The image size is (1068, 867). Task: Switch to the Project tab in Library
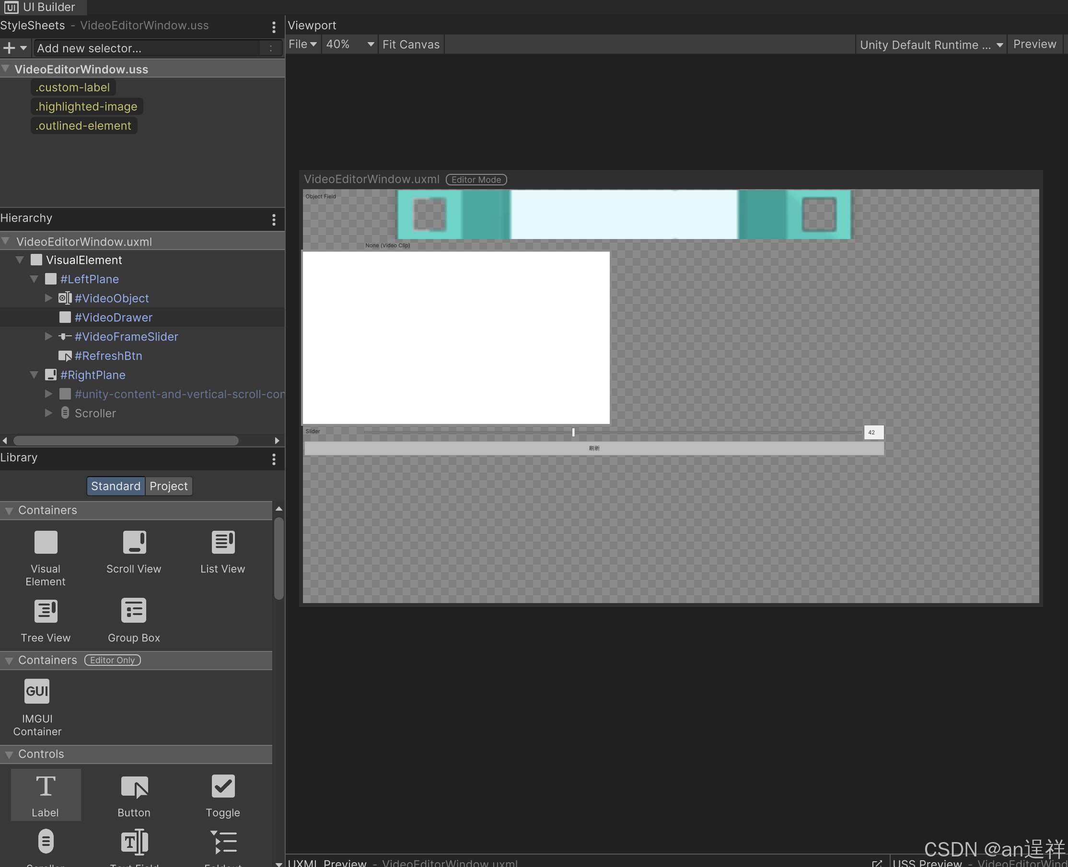pos(168,486)
